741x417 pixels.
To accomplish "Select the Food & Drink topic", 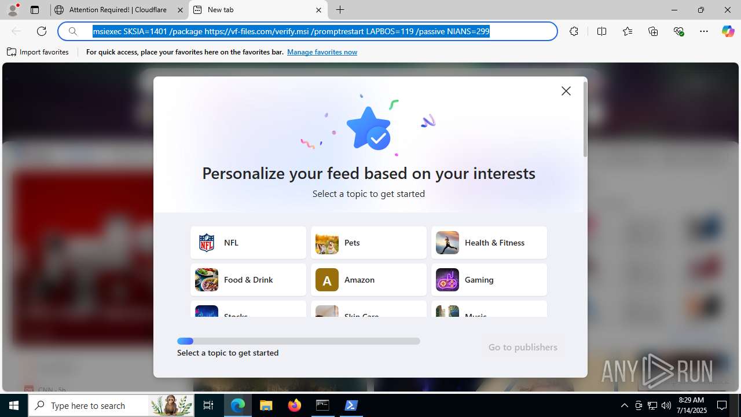I will (x=248, y=280).
